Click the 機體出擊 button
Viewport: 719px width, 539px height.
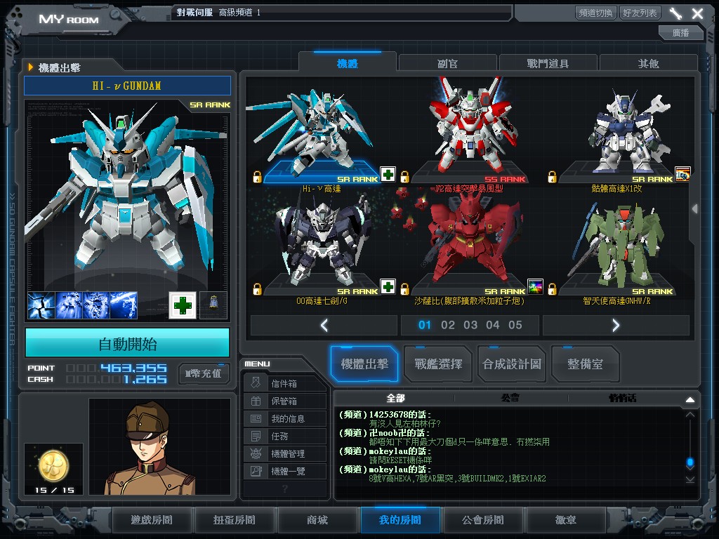tap(364, 364)
